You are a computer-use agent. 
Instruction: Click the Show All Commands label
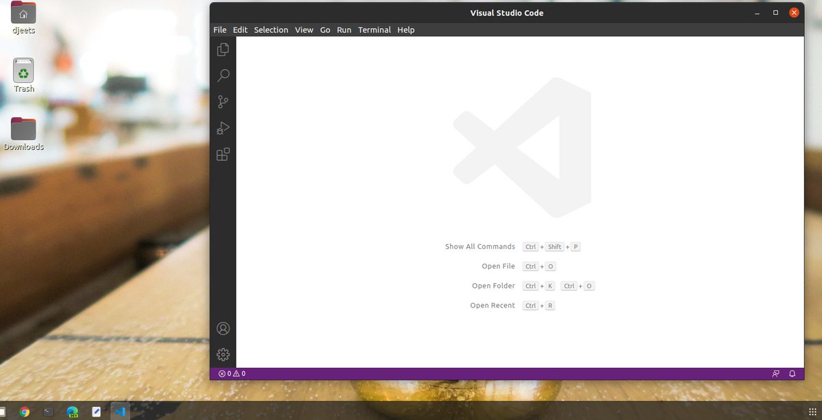[x=480, y=247]
